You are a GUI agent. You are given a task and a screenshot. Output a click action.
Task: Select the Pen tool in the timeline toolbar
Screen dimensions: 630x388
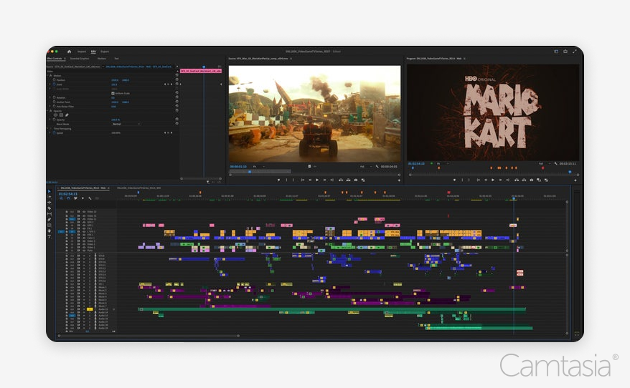(x=50, y=220)
